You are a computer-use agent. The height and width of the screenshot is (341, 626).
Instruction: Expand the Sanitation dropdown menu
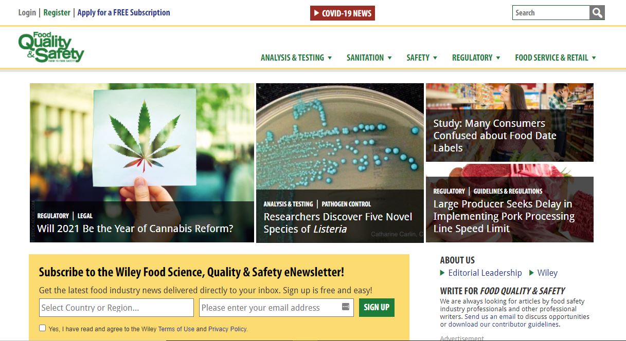click(x=369, y=58)
